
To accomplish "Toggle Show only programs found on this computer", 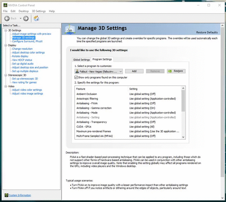I will [76, 77].
